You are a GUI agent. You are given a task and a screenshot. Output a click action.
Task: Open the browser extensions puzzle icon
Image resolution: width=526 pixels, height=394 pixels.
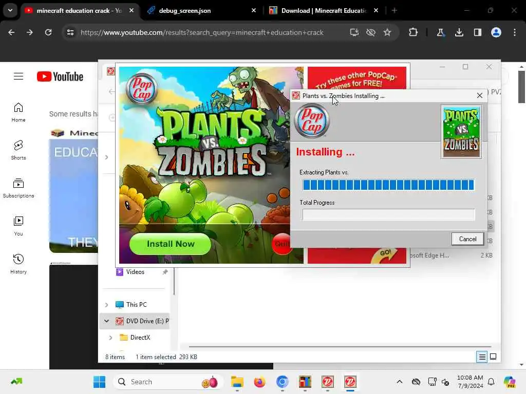click(414, 32)
